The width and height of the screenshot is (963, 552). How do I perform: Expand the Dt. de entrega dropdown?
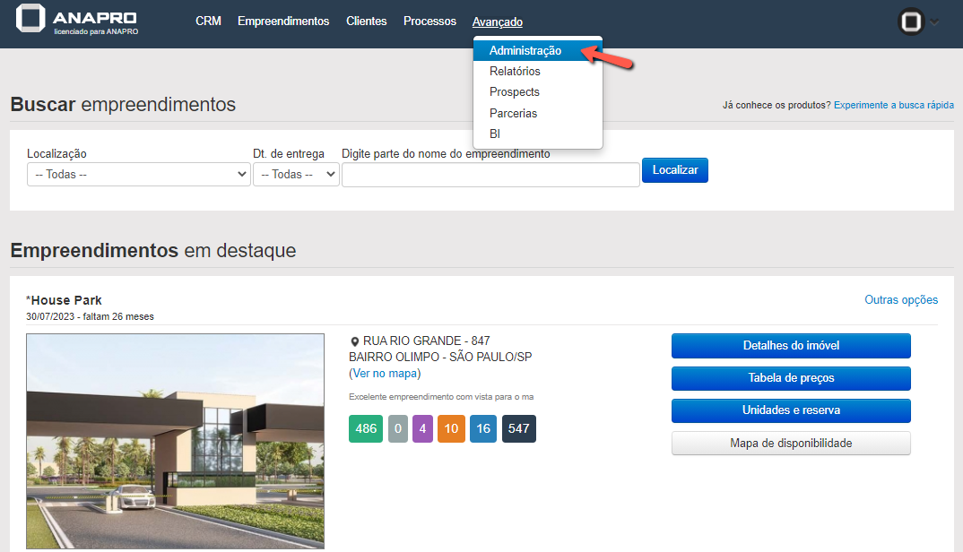[296, 175]
